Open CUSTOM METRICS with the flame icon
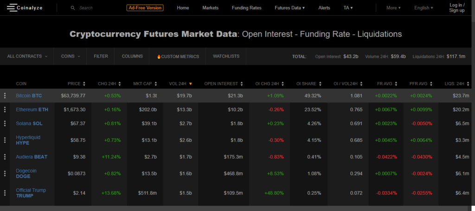Viewport: 475px width, 211px height. pos(178,56)
